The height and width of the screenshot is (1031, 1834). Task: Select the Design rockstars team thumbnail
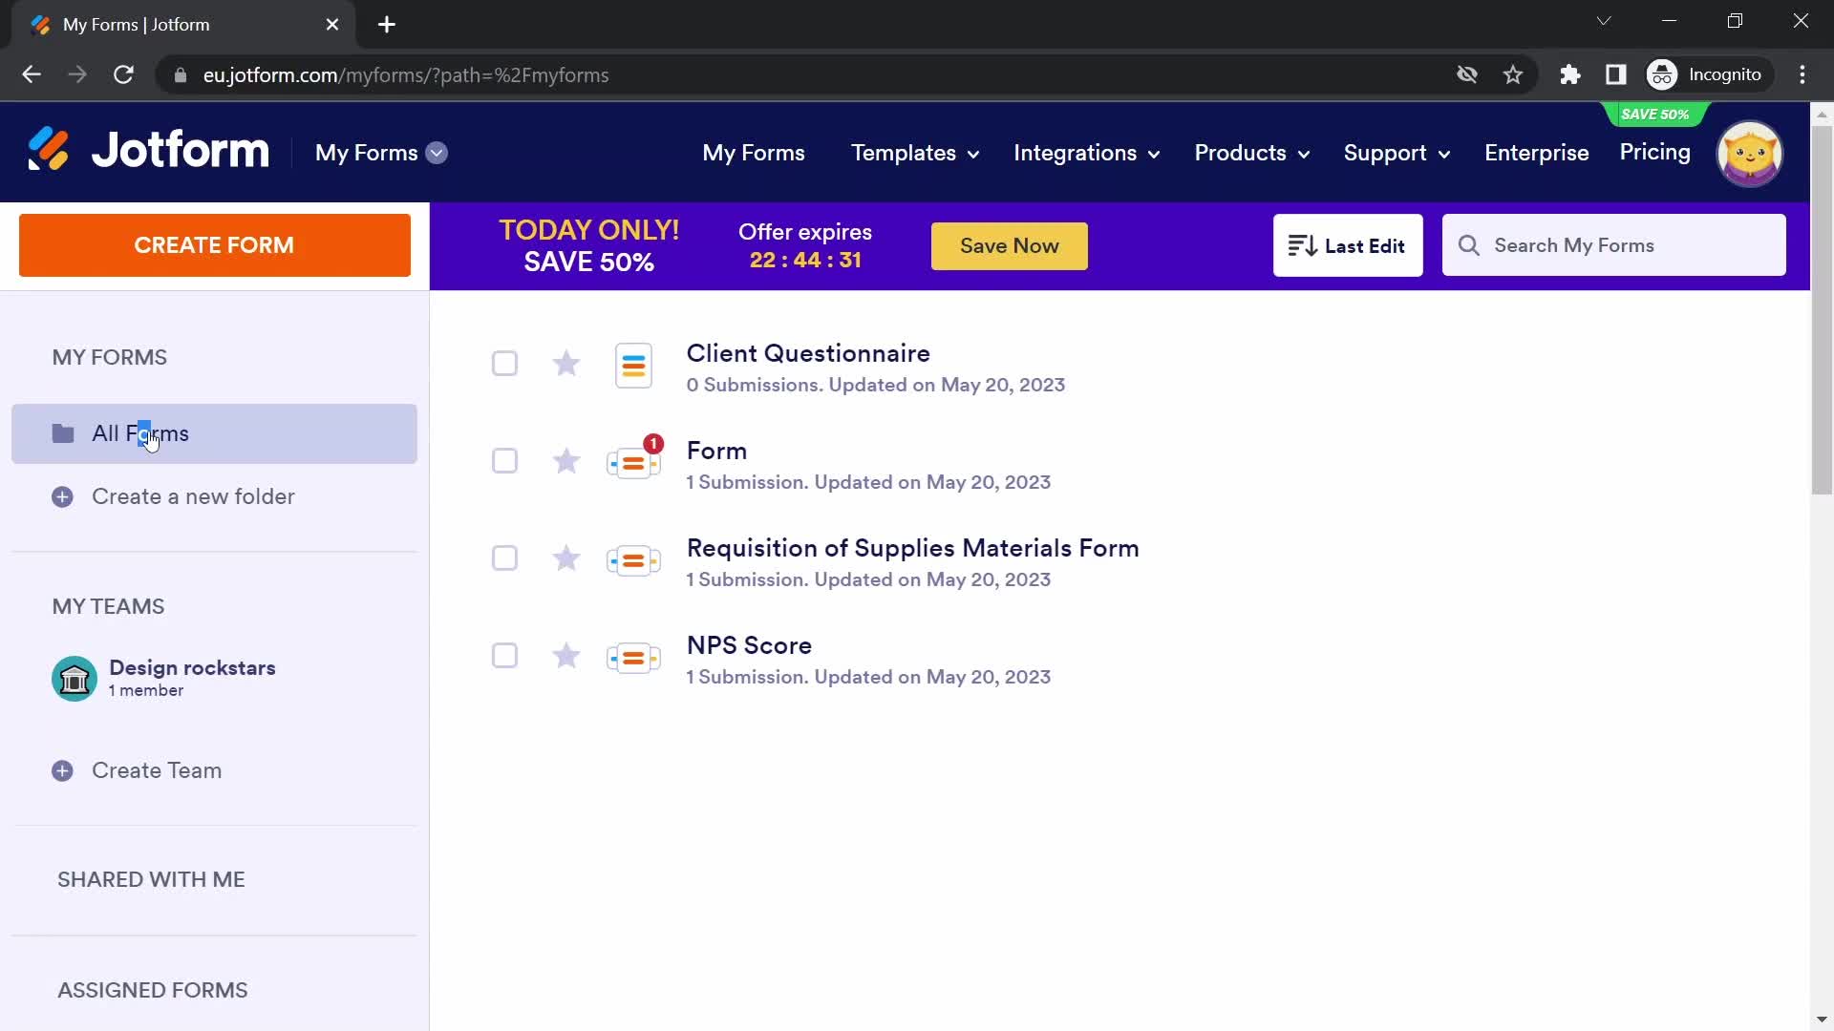75,679
